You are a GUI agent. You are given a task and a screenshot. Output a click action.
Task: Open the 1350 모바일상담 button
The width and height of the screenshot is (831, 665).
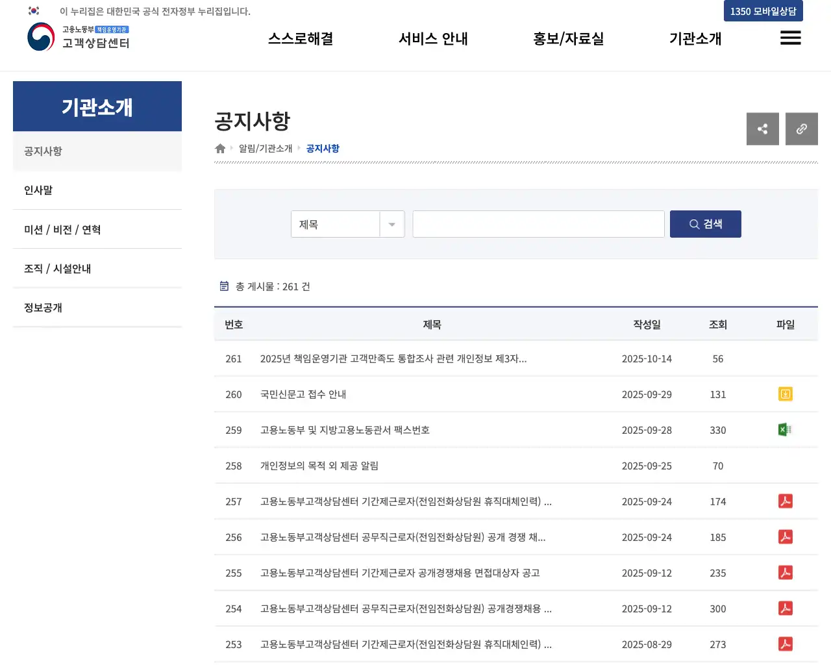click(763, 11)
